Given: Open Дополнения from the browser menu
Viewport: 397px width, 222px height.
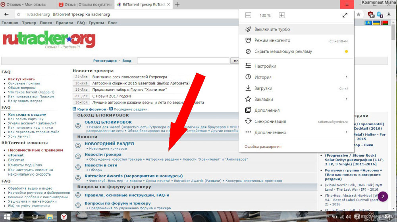Looking at the screenshot, I should [296, 110].
